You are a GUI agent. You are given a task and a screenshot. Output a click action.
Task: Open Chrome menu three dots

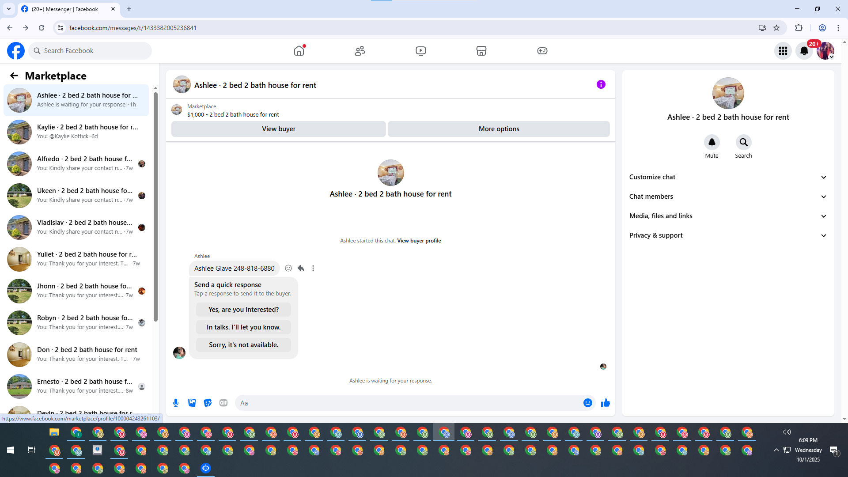pyautogui.click(x=838, y=28)
